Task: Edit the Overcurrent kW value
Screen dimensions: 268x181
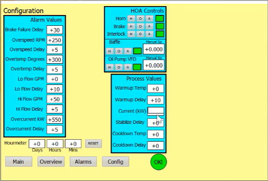Action: (x=55, y=120)
